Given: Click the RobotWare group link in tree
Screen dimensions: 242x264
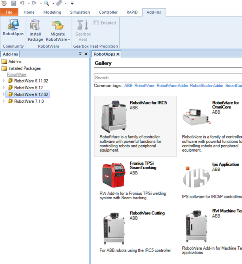Looking at the screenshot, I should [x=16, y=74].
